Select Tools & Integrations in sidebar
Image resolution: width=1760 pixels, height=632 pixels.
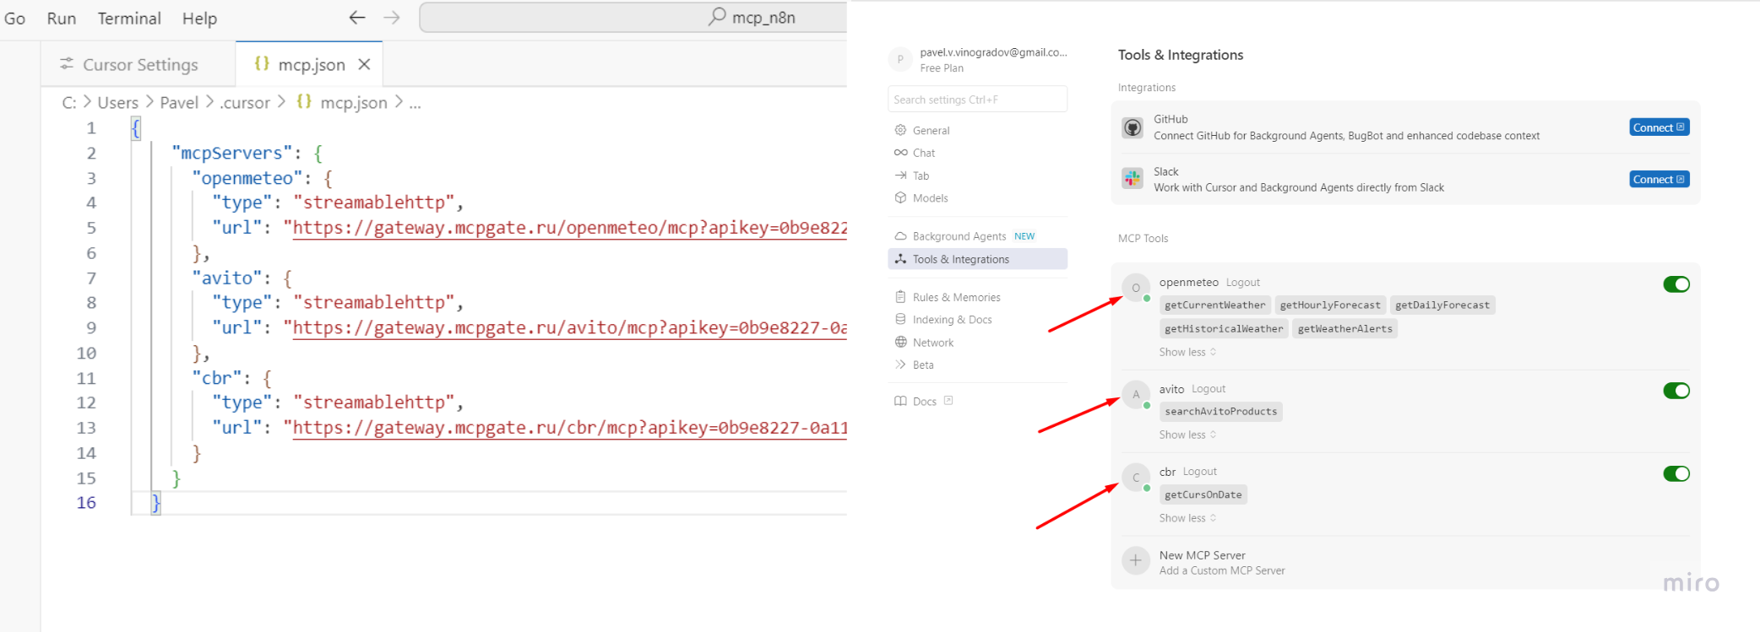977,259
